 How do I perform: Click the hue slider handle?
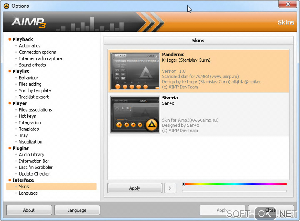coord(184,184)
